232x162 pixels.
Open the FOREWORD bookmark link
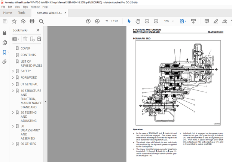point(29,78)
